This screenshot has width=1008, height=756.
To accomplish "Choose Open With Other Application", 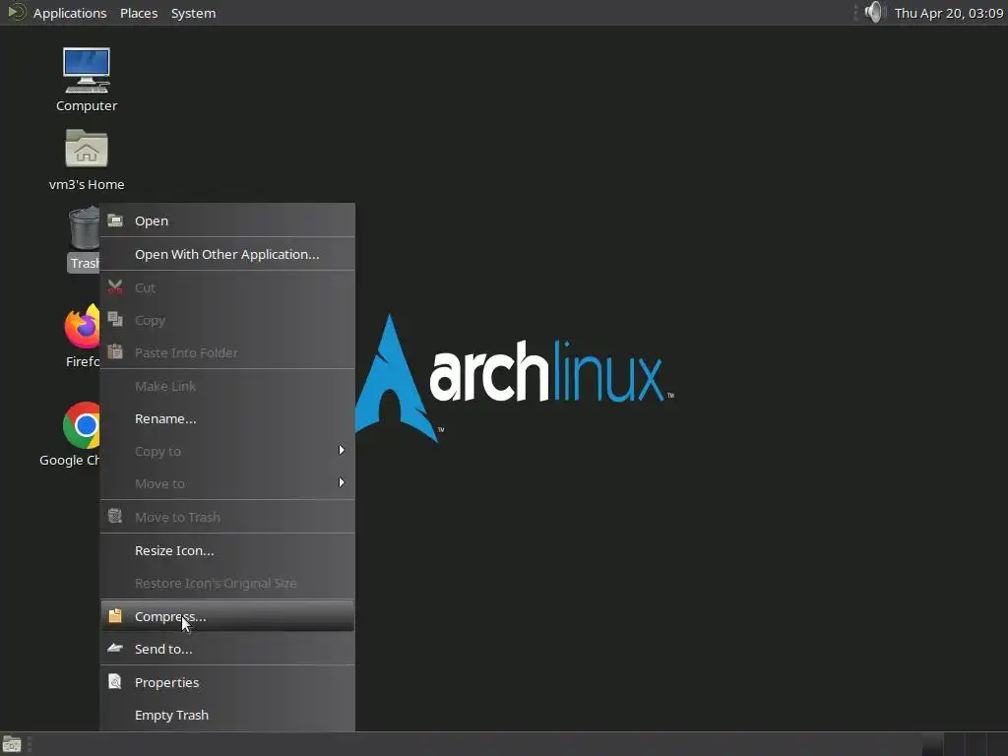I will tap(227, 254).
